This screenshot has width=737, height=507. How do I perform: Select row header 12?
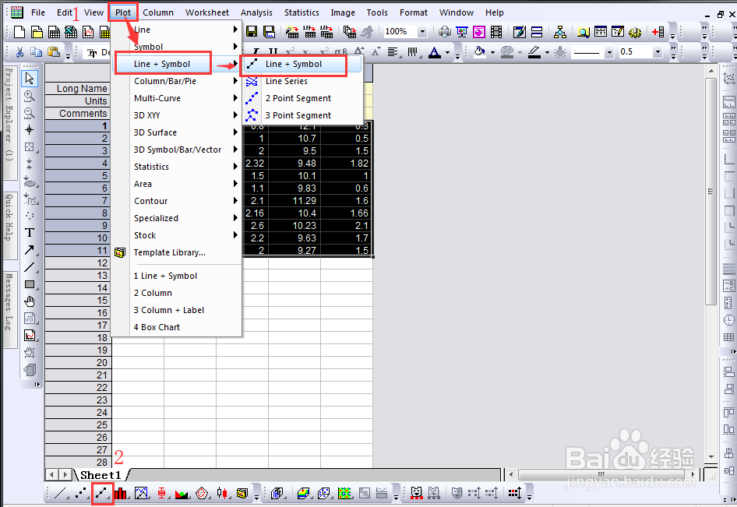point(78,263)
